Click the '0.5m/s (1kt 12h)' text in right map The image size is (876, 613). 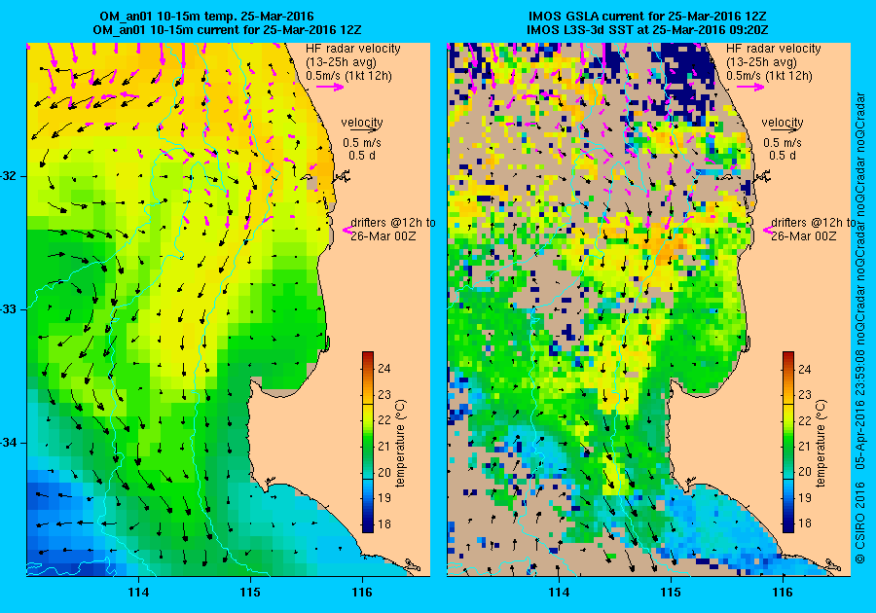(769, 75)
